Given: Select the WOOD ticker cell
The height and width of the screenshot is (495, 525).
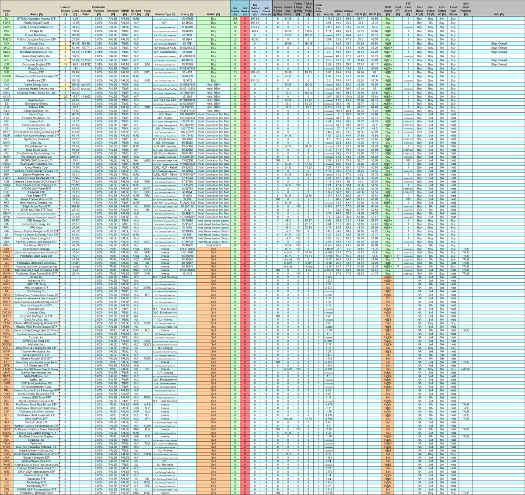Looking at the screenshot, I should coord(7,76).
